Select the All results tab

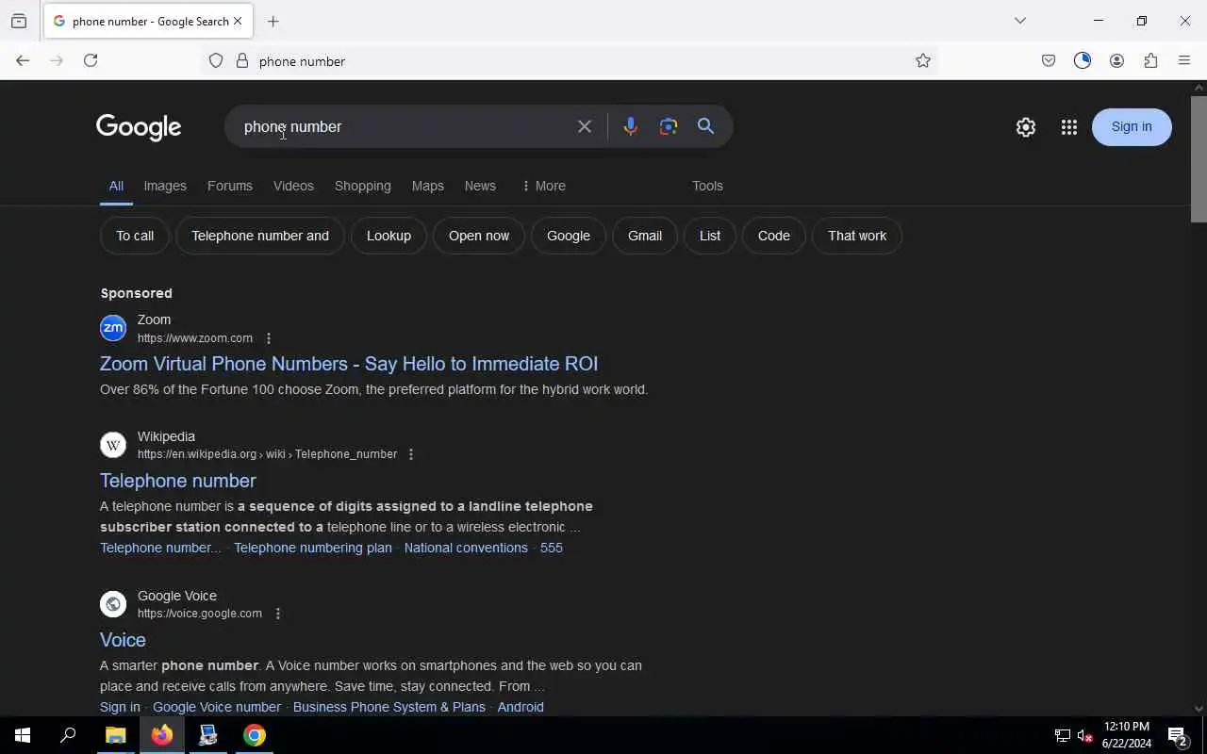pyautogui.click(x=116, y=186)
